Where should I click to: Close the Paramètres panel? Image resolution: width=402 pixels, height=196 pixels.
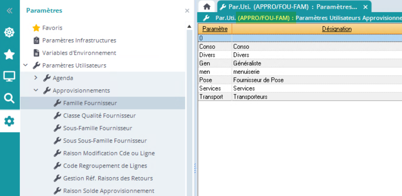click(x=187, y=11)
